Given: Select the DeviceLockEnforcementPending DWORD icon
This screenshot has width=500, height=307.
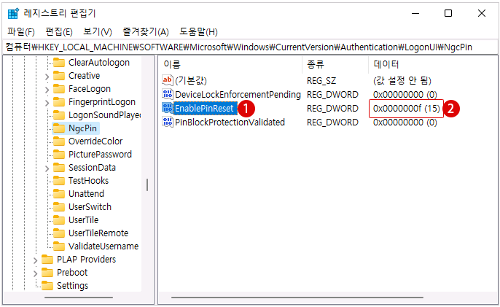Looking at the screenshot, I should point(168,94).
